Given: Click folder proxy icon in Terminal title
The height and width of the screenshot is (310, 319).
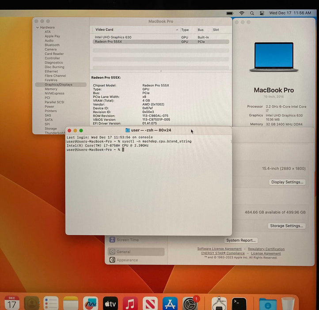Looking at the screenshot, I should coord(128,130).
